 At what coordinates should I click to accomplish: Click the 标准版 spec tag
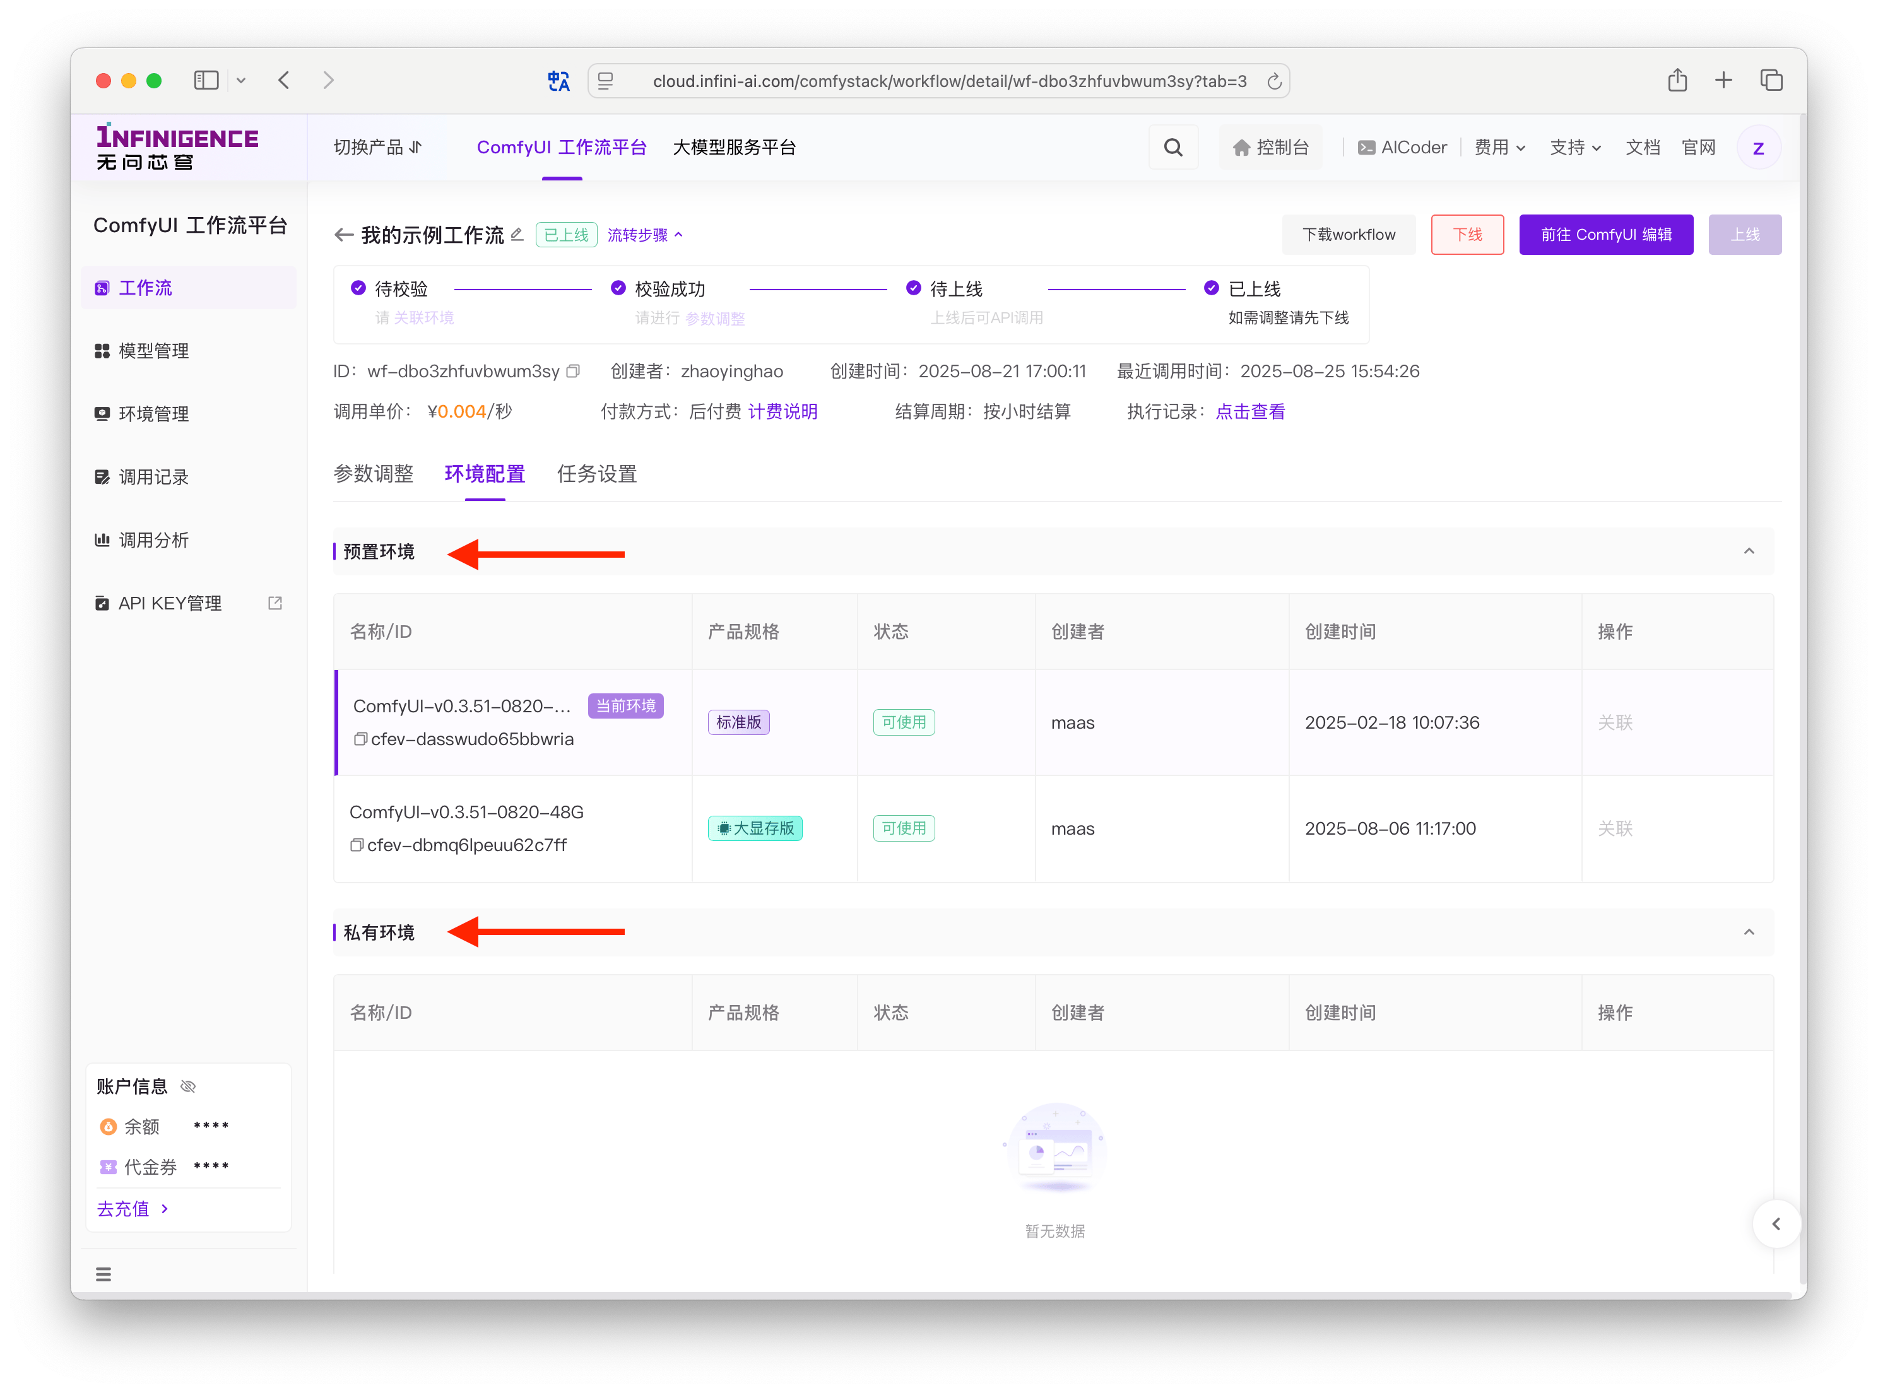(x=738, y=722)
